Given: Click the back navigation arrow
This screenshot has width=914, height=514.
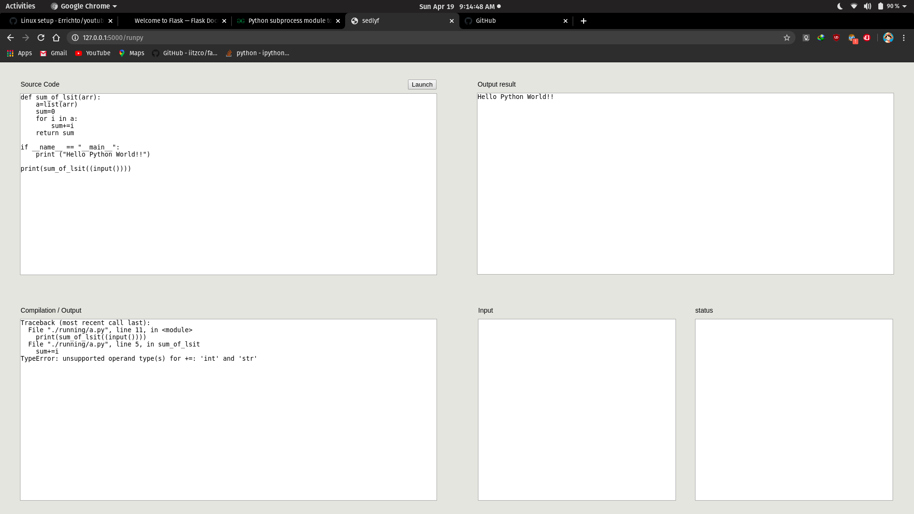Looking at the screenshot, I should pos(10,38).
